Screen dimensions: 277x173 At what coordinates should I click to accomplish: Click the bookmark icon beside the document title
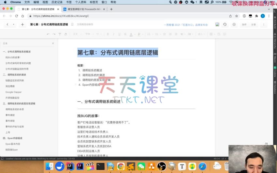tap(73, 24)
